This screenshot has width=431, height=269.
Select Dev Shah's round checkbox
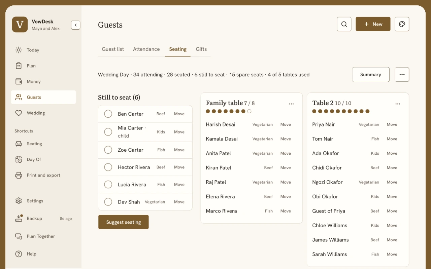pos(108,202)
